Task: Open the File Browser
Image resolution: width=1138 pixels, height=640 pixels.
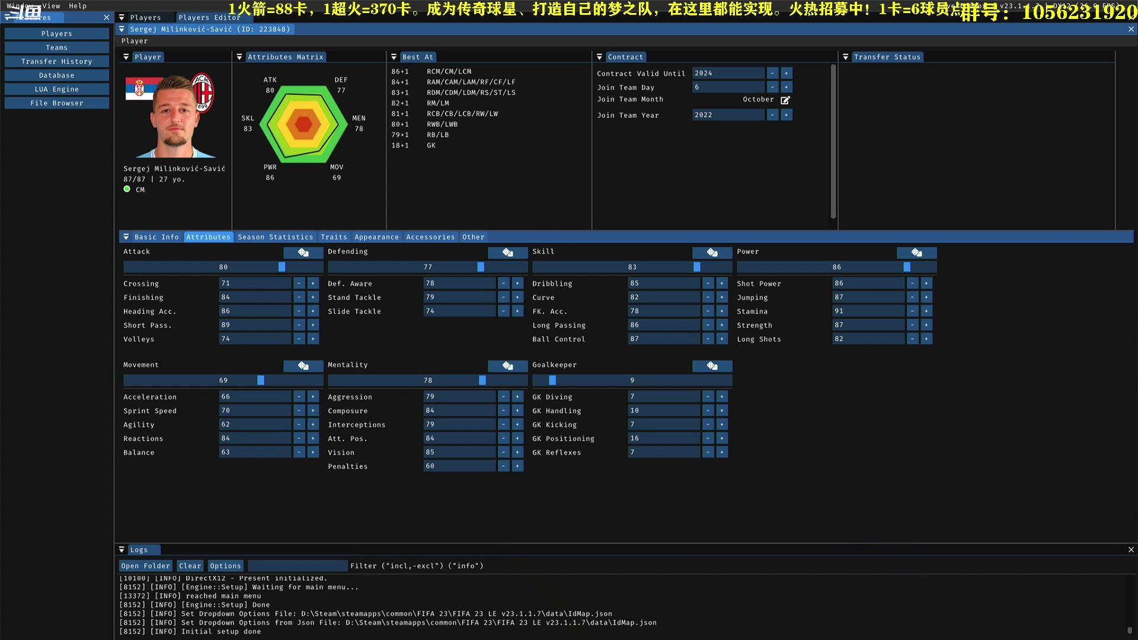Action: pyautogui.click(x=57, y=103)
